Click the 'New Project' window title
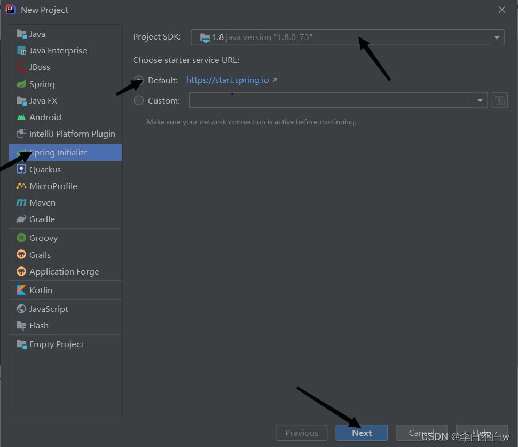This screenshot has width=518, height=447. pyautogui.click(x=45, y=10)
